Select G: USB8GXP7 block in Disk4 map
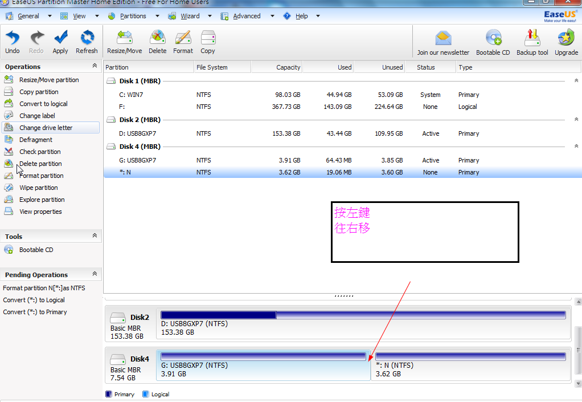 click(x=264, y=365)
